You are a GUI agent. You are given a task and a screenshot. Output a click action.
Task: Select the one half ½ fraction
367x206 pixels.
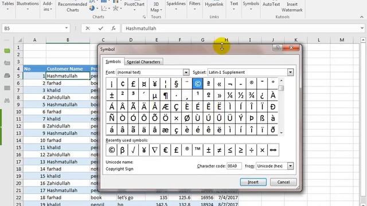(241, 95)
